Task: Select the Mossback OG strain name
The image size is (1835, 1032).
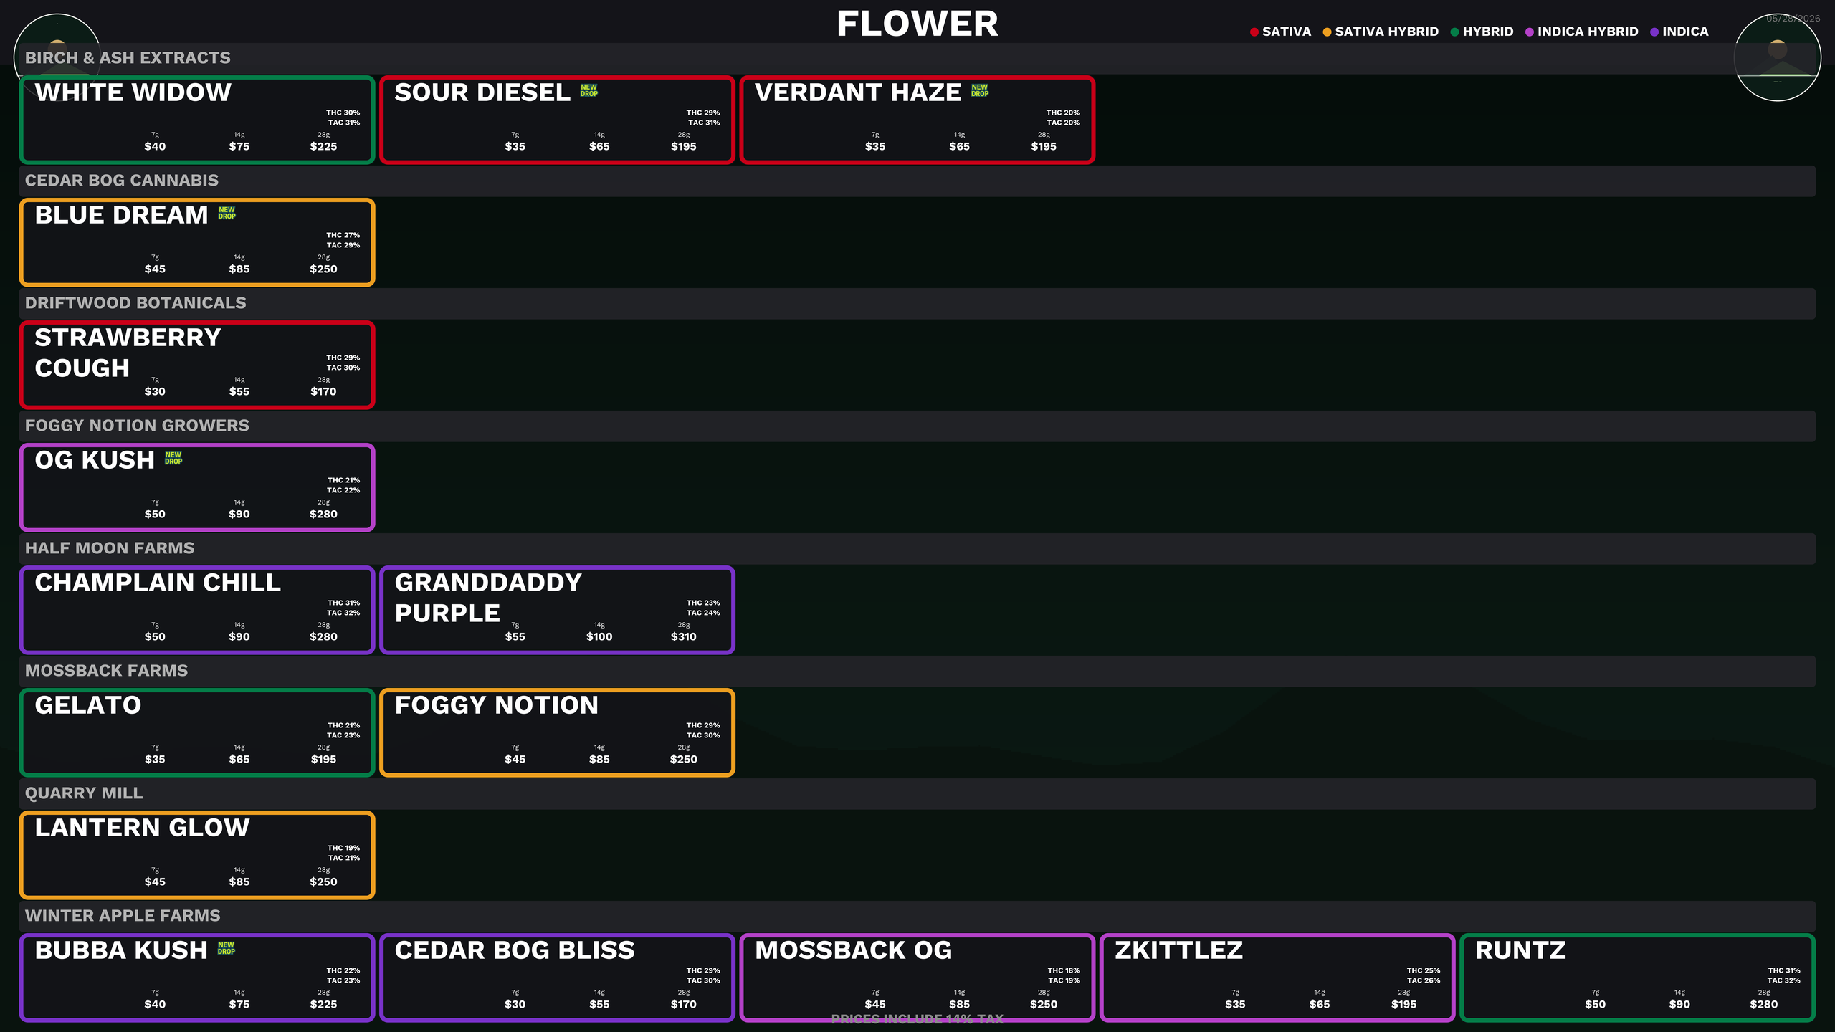Action: 854,950
